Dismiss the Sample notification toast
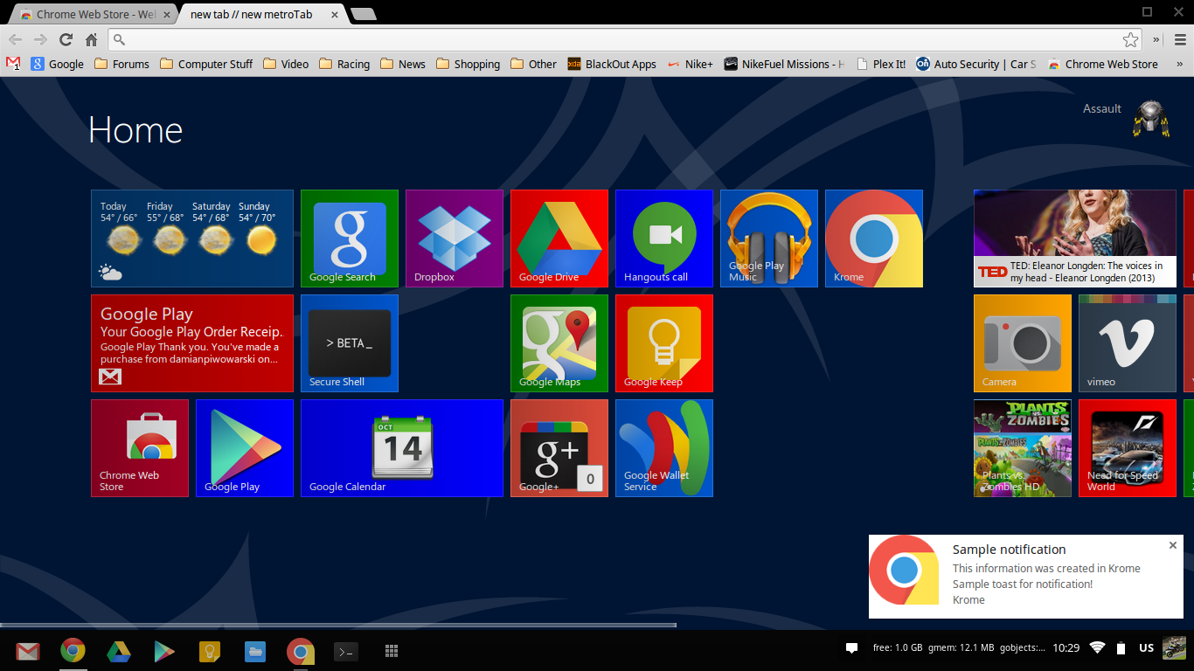Screen dimensions: 1194x671 pyautogui.click(x=1173, y=545)
